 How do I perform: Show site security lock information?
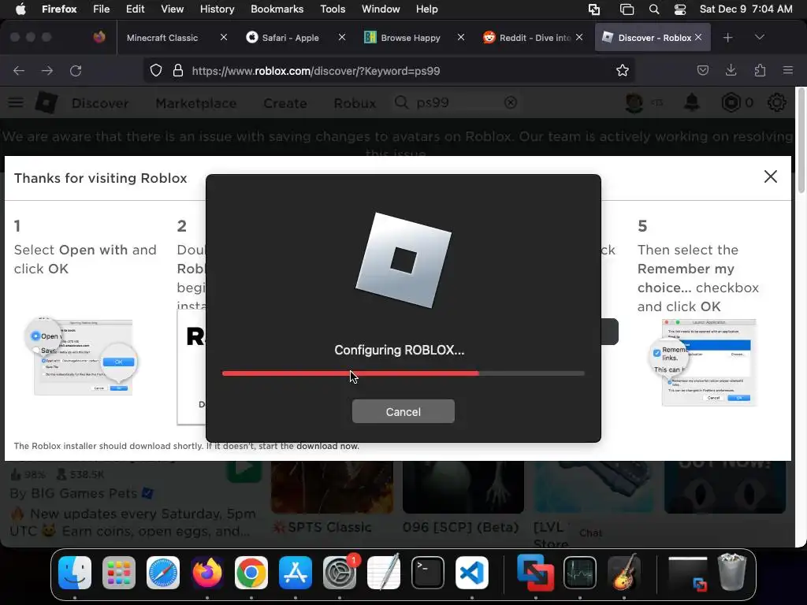pos(177,70)
